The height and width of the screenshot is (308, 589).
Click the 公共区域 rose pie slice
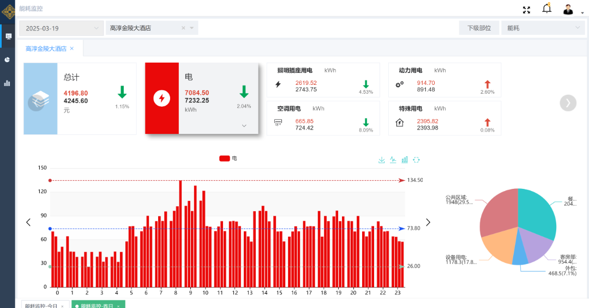pyautogui.click(x=498, y=212)
